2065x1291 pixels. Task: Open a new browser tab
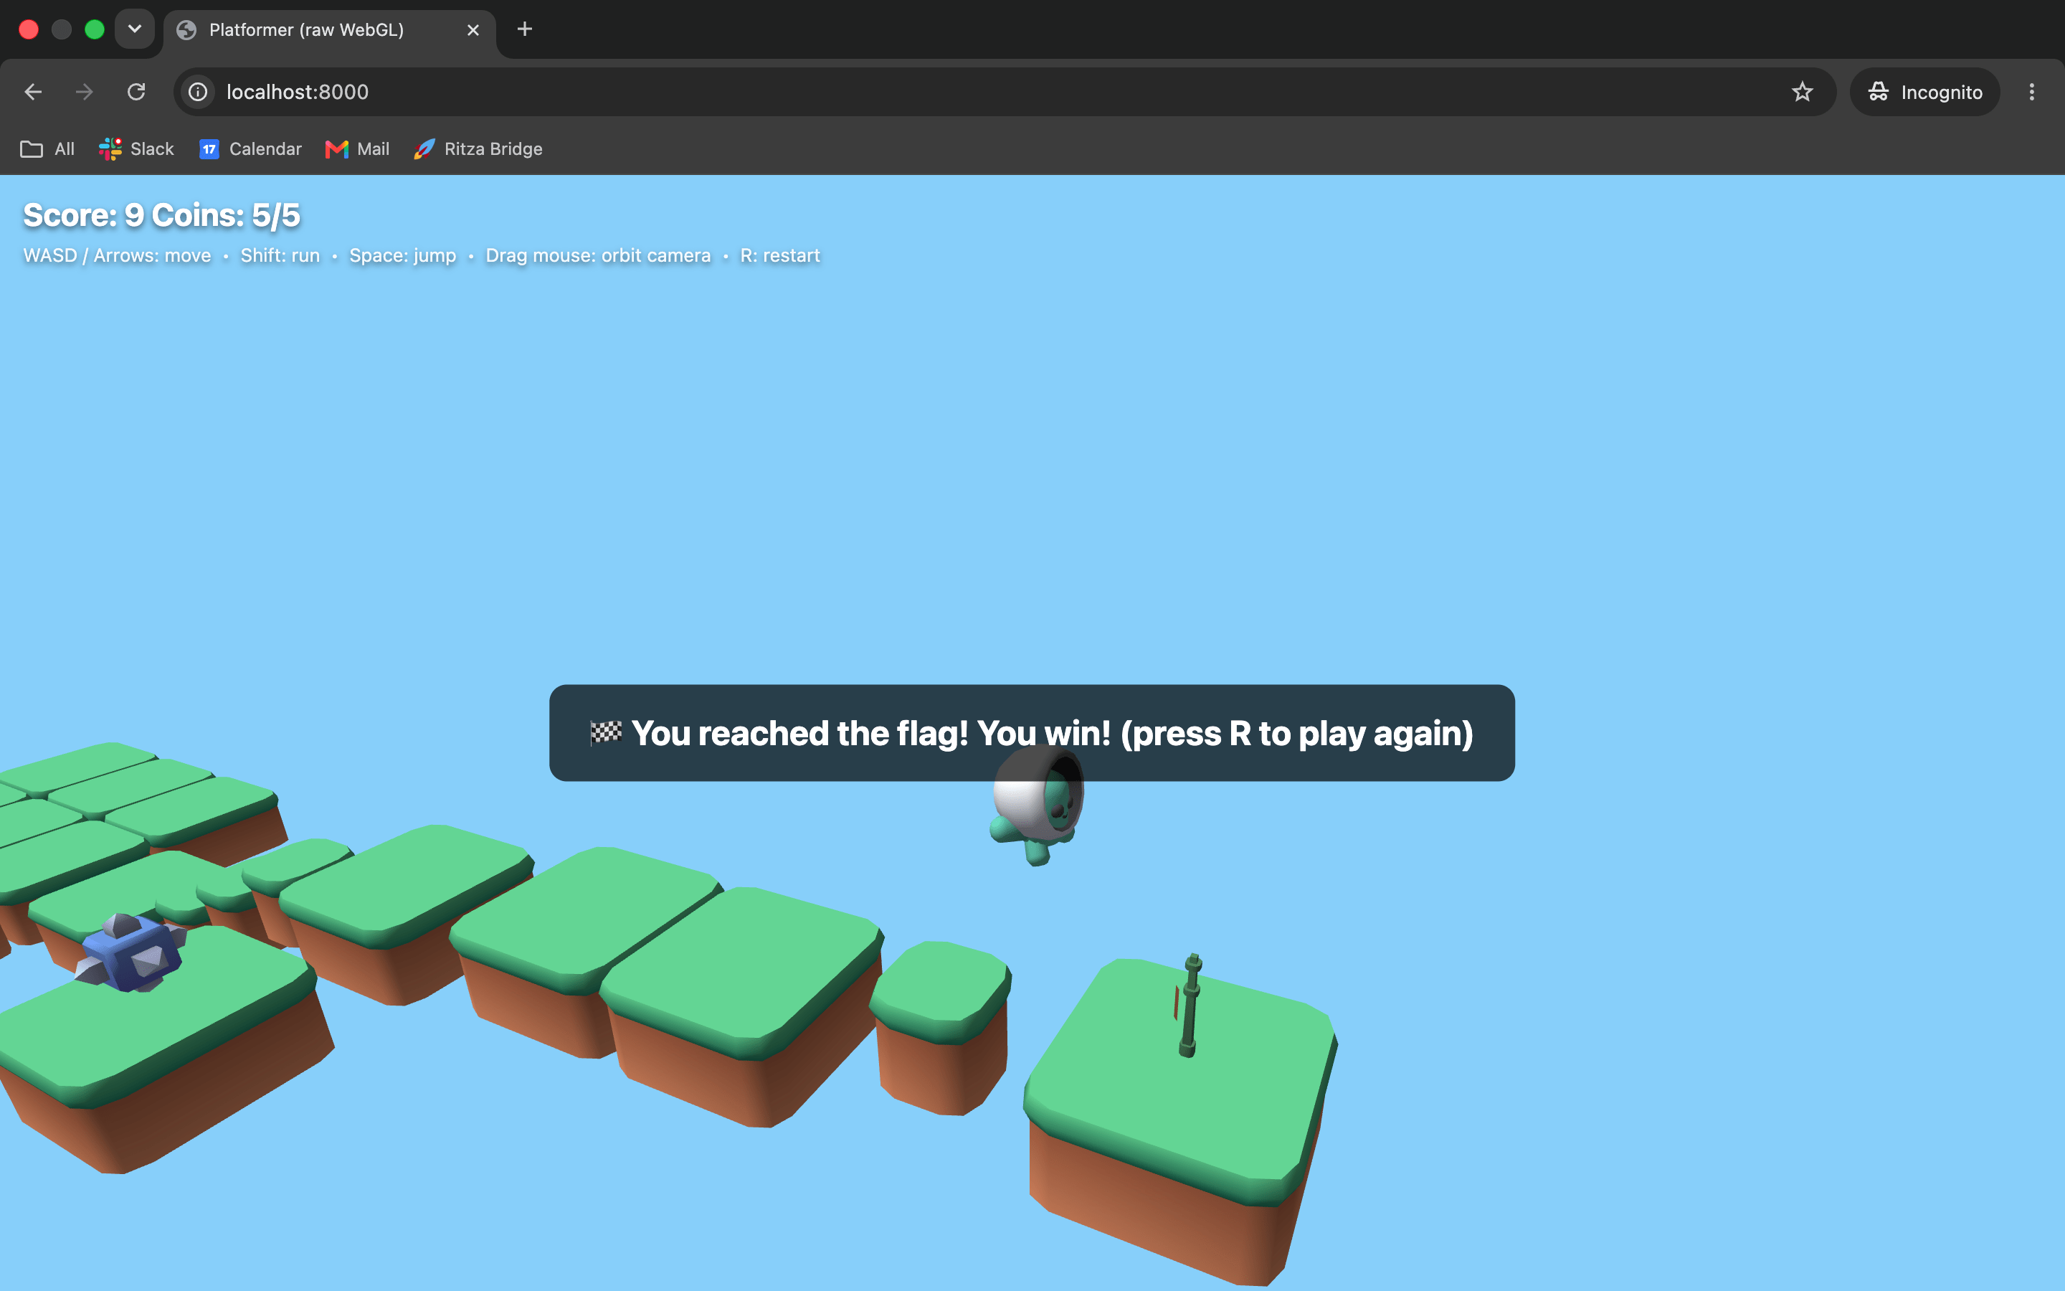coord(525,29)
